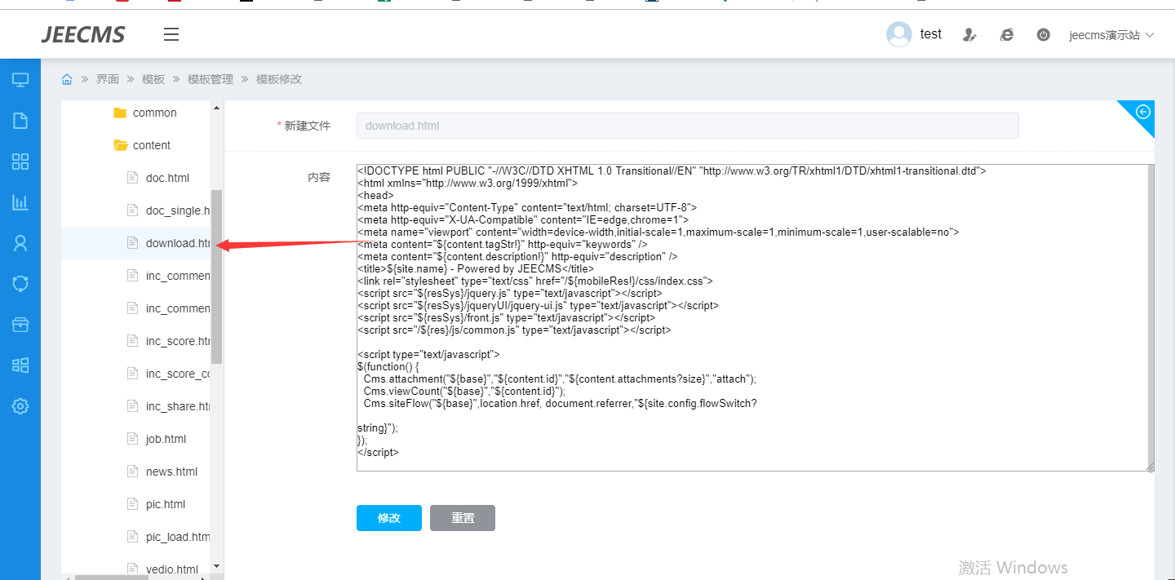The image size is (1175, 580).
Task: Open the document page icon in sidebar
Action: [20, 121]
